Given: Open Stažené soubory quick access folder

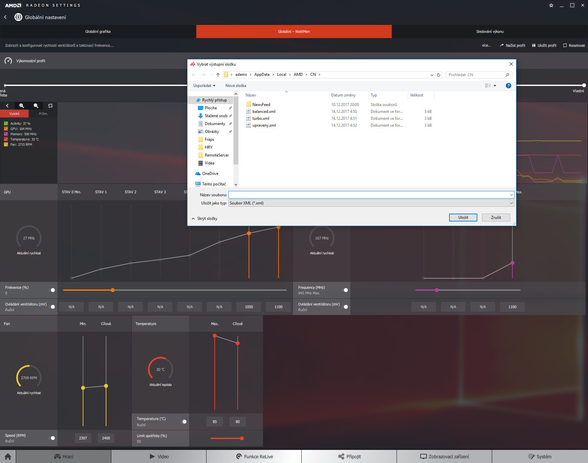Looking at the screenshot, I should (215, 116).
